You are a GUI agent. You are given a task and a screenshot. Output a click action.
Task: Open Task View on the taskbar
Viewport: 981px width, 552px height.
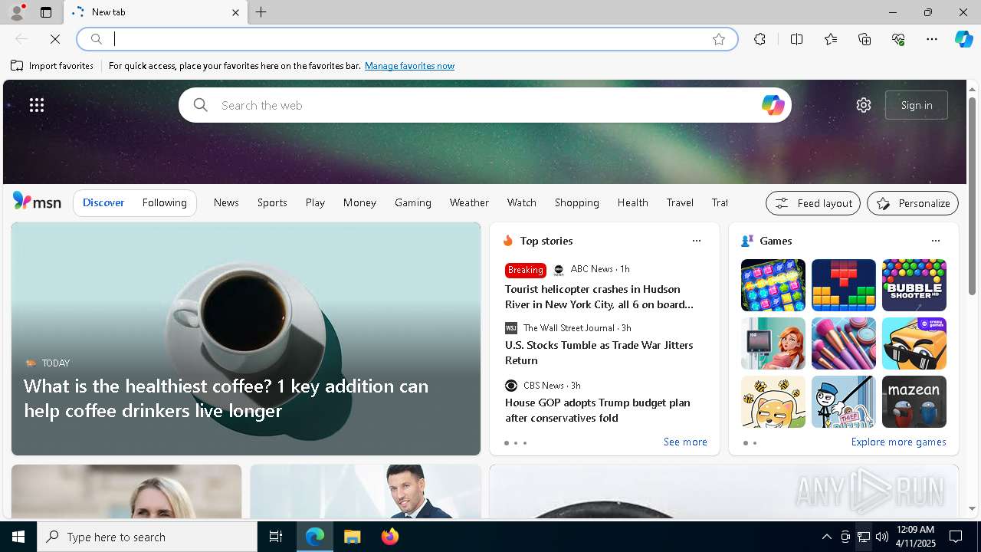pos(276,537)
